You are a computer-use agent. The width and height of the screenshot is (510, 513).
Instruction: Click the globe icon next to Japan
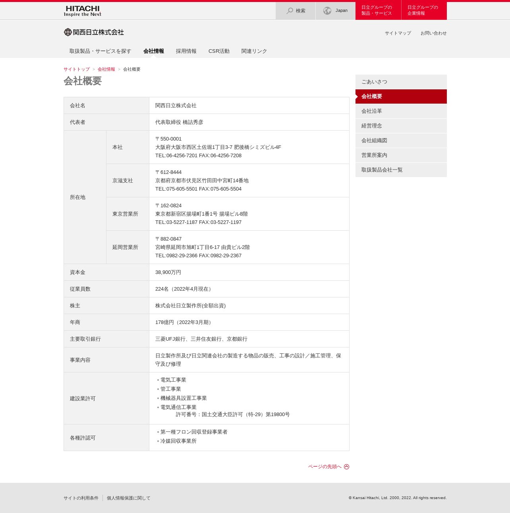coord(327,11)
